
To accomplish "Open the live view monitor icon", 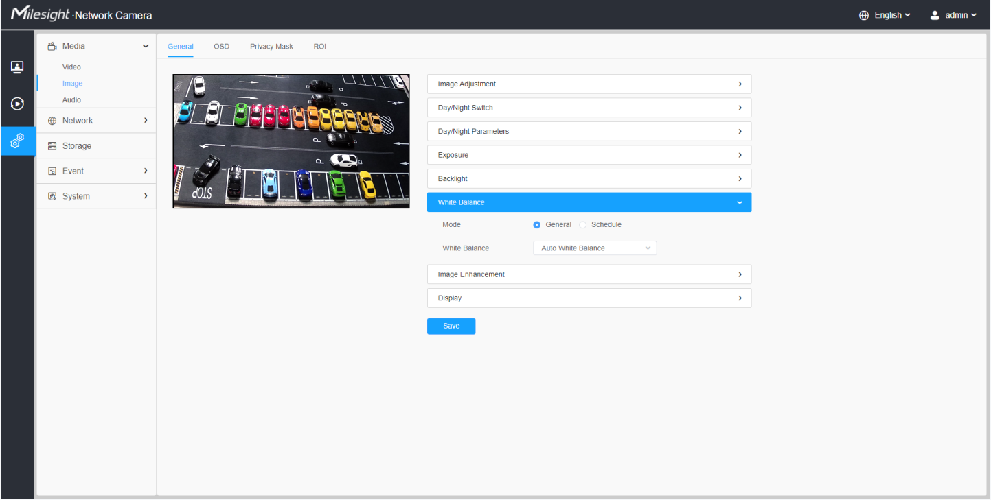I will [17, 67].
